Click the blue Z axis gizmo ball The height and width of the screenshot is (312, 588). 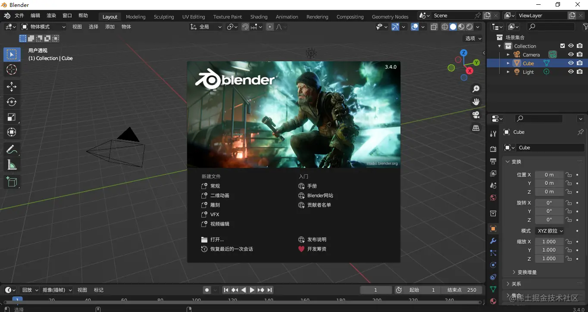[x=463, y=53]
